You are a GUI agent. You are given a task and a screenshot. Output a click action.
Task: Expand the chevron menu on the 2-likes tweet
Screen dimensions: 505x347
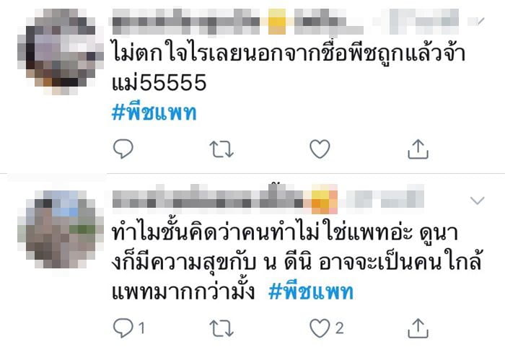click(x=477, y=201)
